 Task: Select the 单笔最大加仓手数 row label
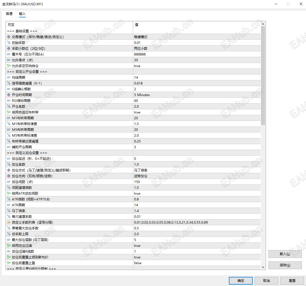pyautogui.click(x=25, y=228)
